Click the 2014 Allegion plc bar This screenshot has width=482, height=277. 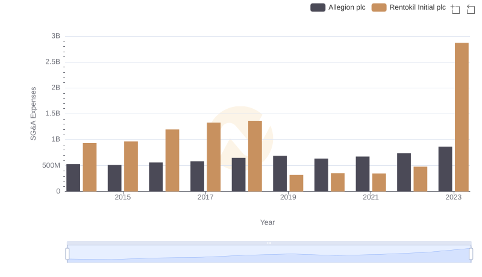73,178
